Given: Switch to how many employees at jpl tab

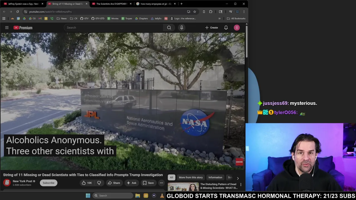Looking at the screenshot, I should click(x=155, y=4).
